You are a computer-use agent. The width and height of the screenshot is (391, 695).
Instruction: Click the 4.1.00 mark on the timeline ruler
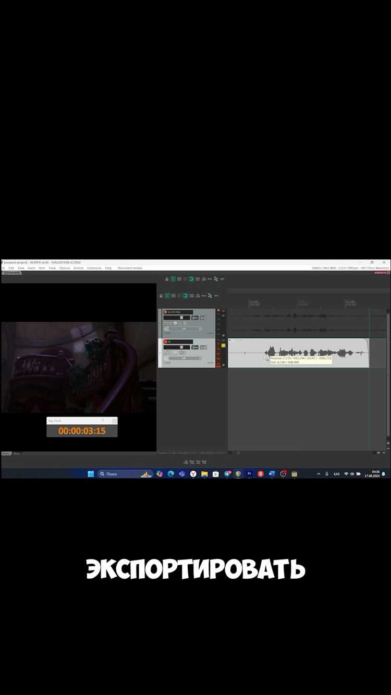350,302
